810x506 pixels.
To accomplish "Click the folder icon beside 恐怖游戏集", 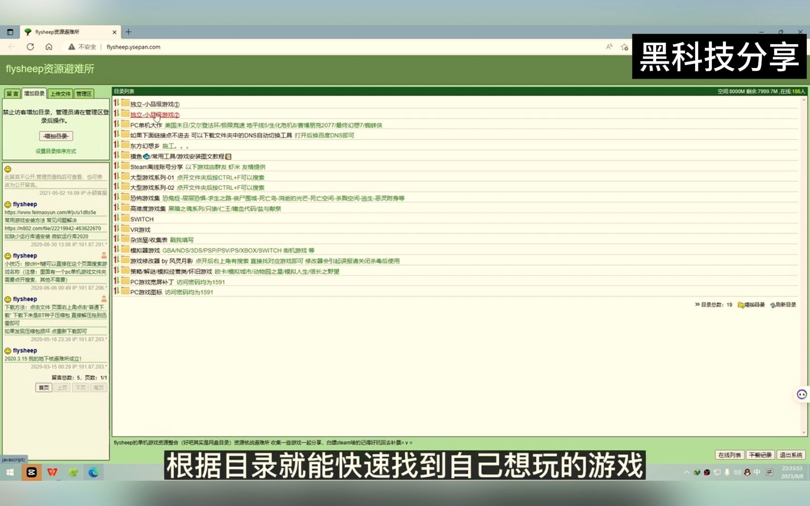I will tap(125, 197).
